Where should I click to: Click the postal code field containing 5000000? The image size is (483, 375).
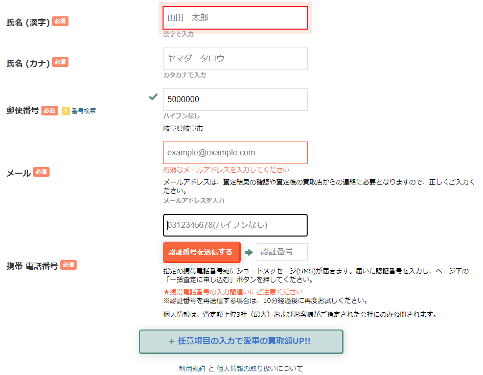[x=235, y=100]
